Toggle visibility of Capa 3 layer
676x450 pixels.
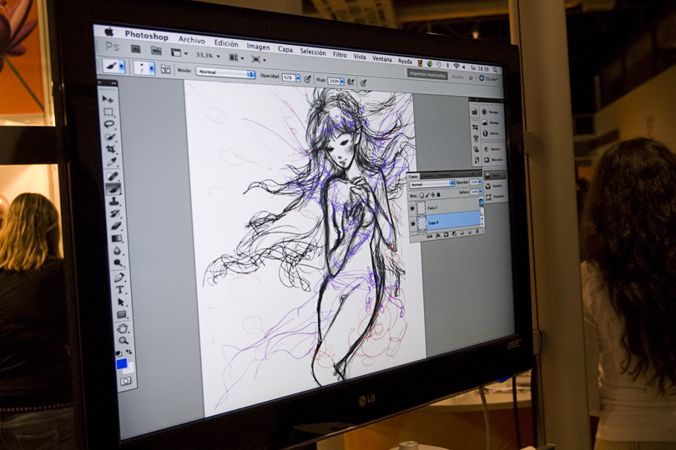(x=412, y=208)
